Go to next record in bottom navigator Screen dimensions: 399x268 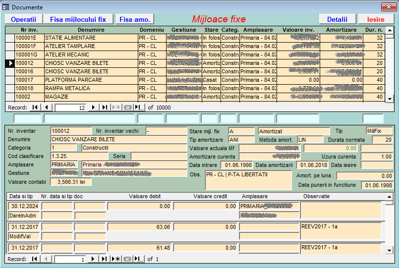pyautogui.click(x=93, y=259)
